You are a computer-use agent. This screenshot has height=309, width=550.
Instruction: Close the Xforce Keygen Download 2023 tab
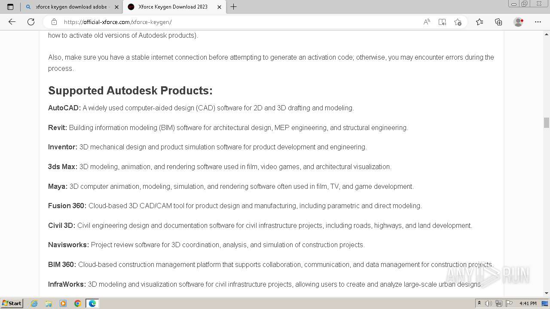[219, 7]
